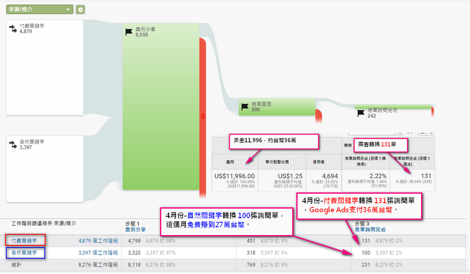Select the 自然關鍵字 3,397 source node
This screenshot has height=274, width=470.
tap(45, 169)
